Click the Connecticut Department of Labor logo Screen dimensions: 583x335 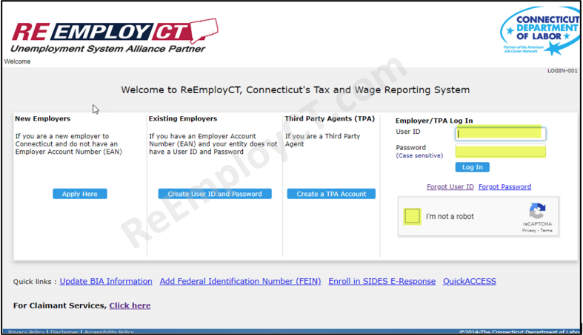coord(540,31)
